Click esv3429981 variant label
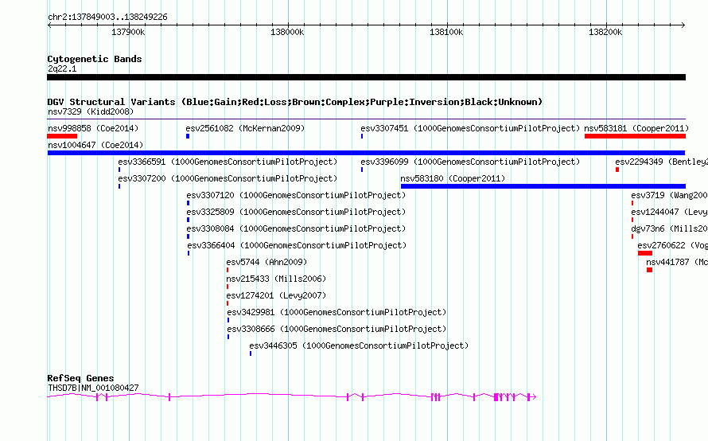Screen dimensions: 708x441 tap(336, 312)
